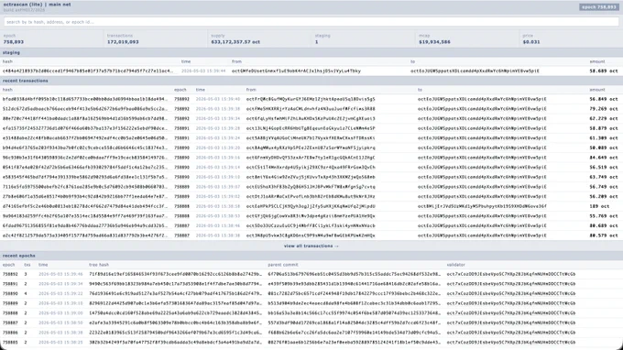The height and width of the screenshot is (350, 623).
Task: Select the 62.229 oct amount
Action: tap(604, 119)
